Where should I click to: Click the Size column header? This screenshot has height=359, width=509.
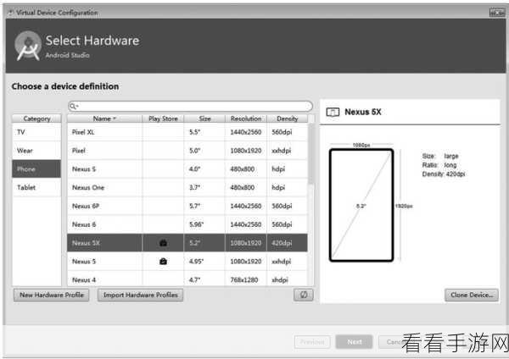pyautogui.click(x=204, y=119)
